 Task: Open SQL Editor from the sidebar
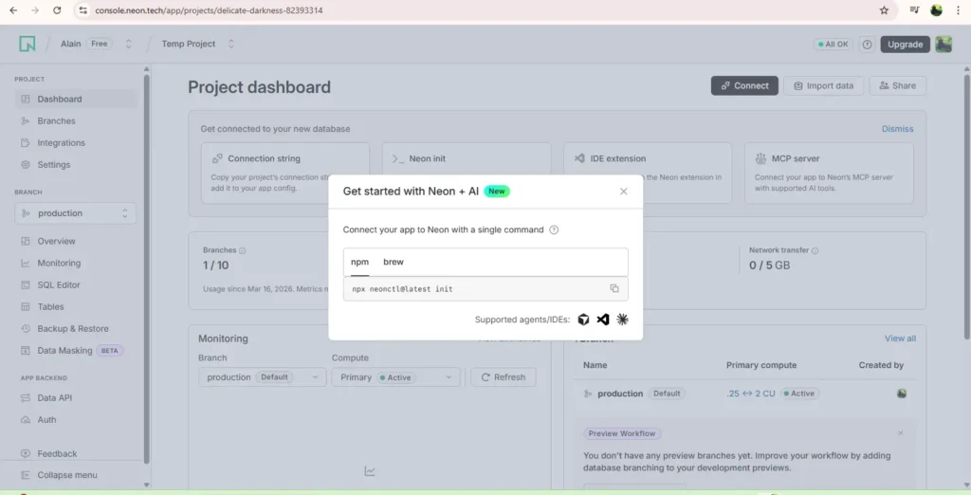(x=59, y=284)
